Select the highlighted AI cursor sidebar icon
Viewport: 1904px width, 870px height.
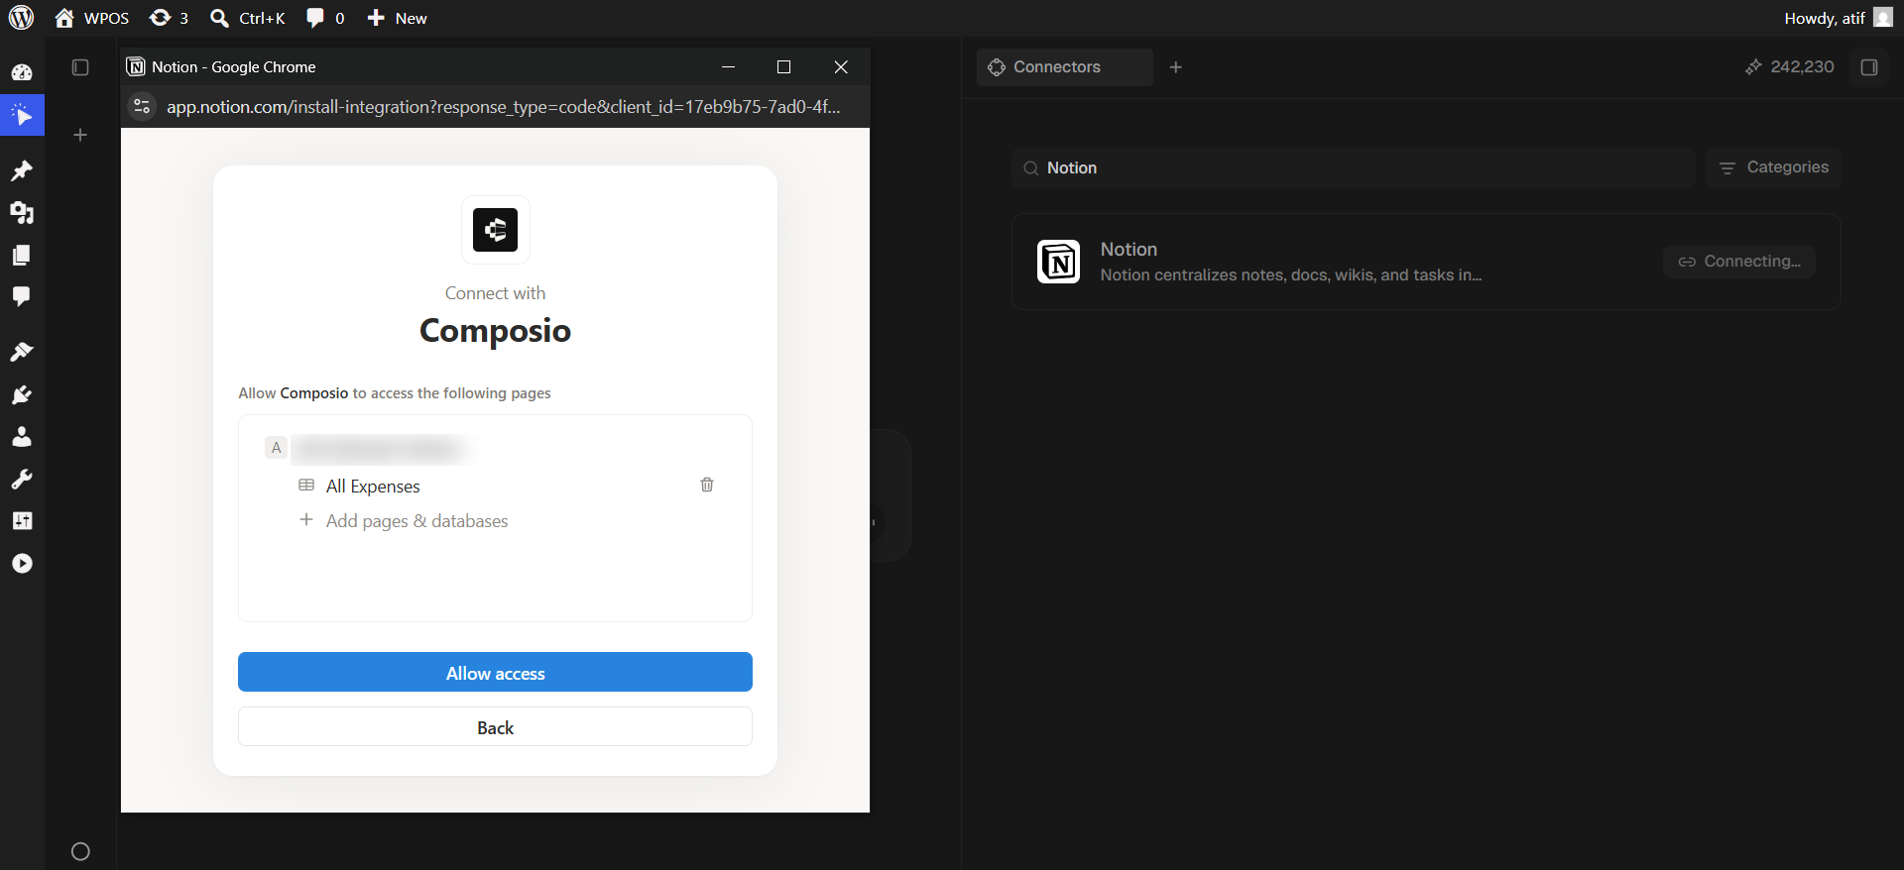tap(22, 116)
